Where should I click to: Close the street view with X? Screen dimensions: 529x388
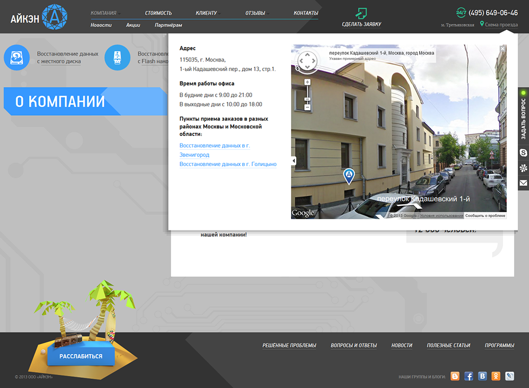pyautogui.click(x=502, y=48)
